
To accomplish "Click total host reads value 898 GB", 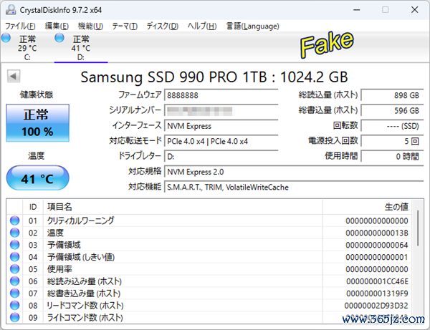I will click(x=392, y=95).
